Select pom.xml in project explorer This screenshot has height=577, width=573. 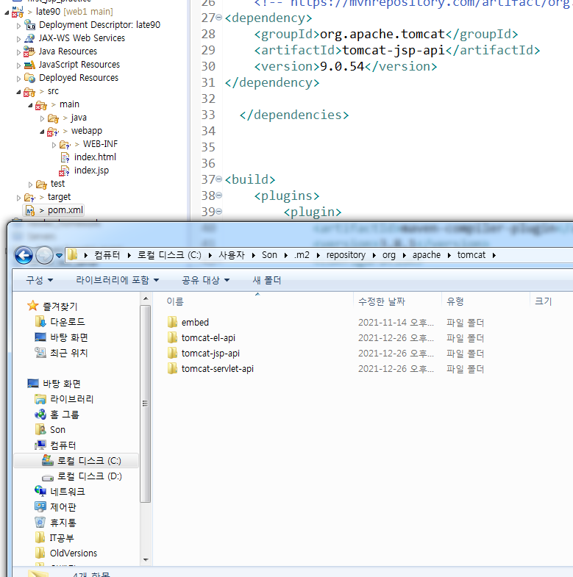click(65, 210)
